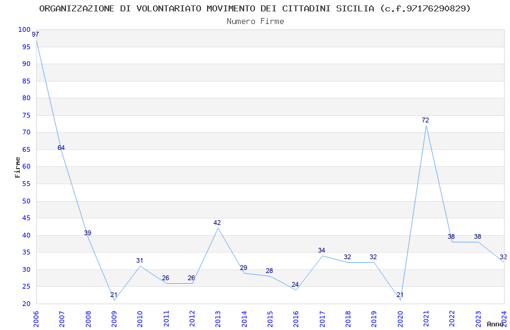Image resolution: width=510 pixels, height=330 pixels.
Task: Click x-axis year label 2010
Action: (140, 319)
